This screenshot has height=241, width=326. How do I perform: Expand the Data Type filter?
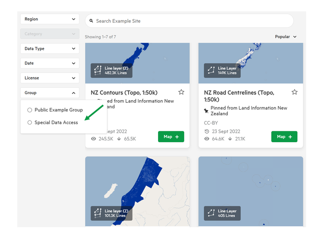50,48
